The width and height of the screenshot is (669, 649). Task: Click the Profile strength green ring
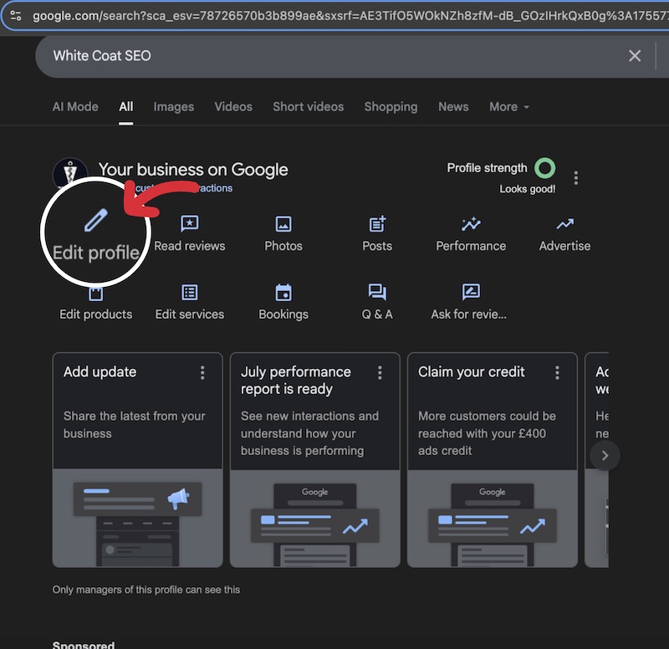coord(545,168)
